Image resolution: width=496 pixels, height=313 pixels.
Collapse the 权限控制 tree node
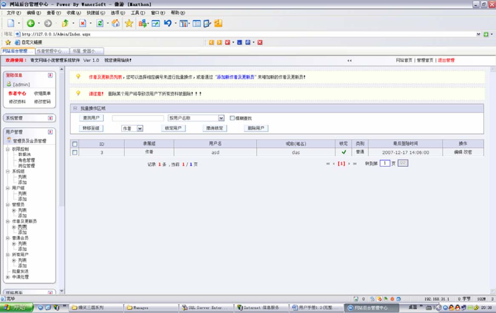pos(8,149)
